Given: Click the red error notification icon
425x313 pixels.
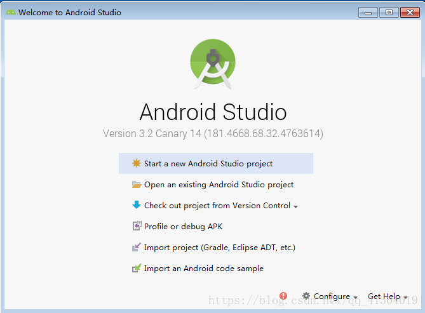Looking at the screenshot, I should [283, 296].
